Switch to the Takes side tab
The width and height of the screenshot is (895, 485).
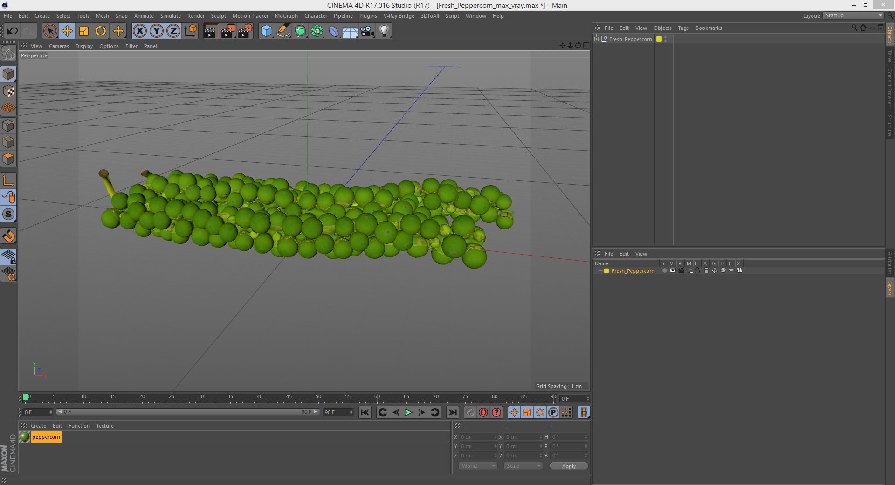coord(889,56)
